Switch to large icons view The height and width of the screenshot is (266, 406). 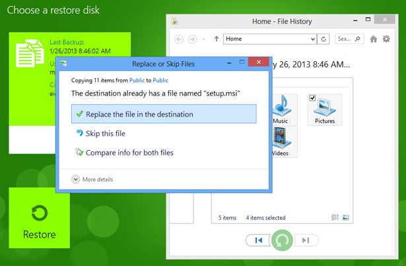[x=345, y=217]
